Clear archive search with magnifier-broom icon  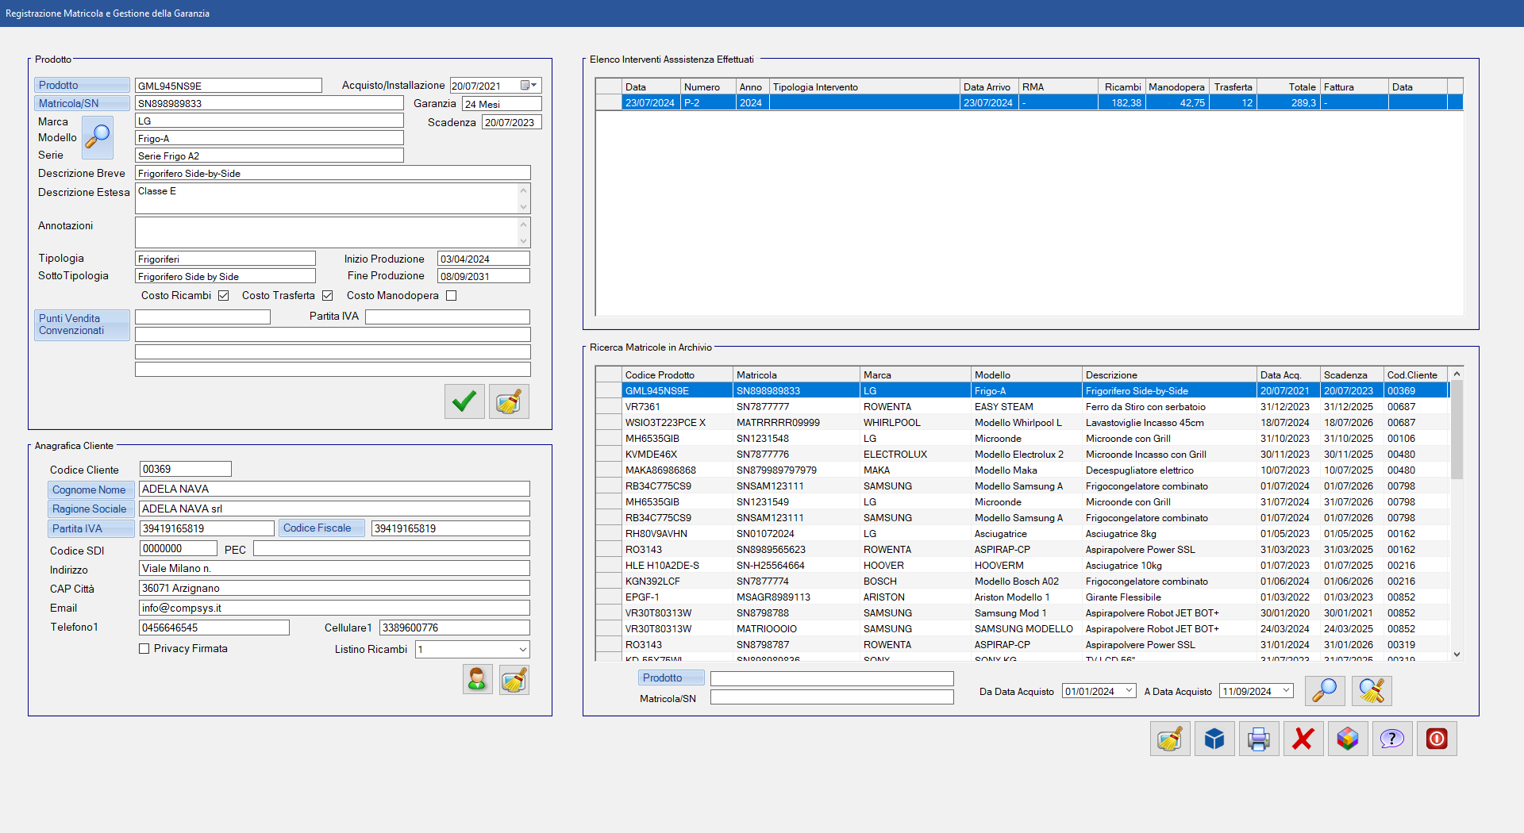[1371, 691]
